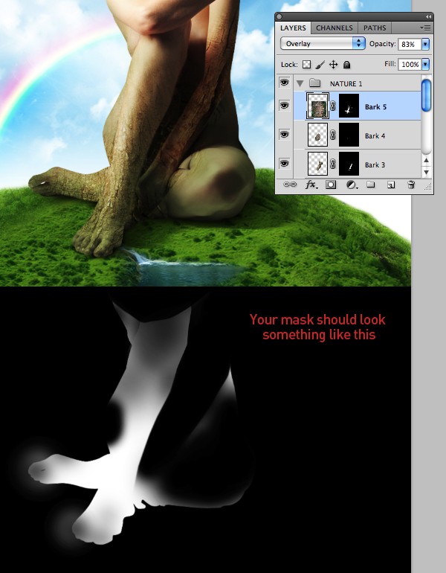Click the layers list scrollbar thumb
Viewport: 446px width, 573px height.
coord(426,95)
